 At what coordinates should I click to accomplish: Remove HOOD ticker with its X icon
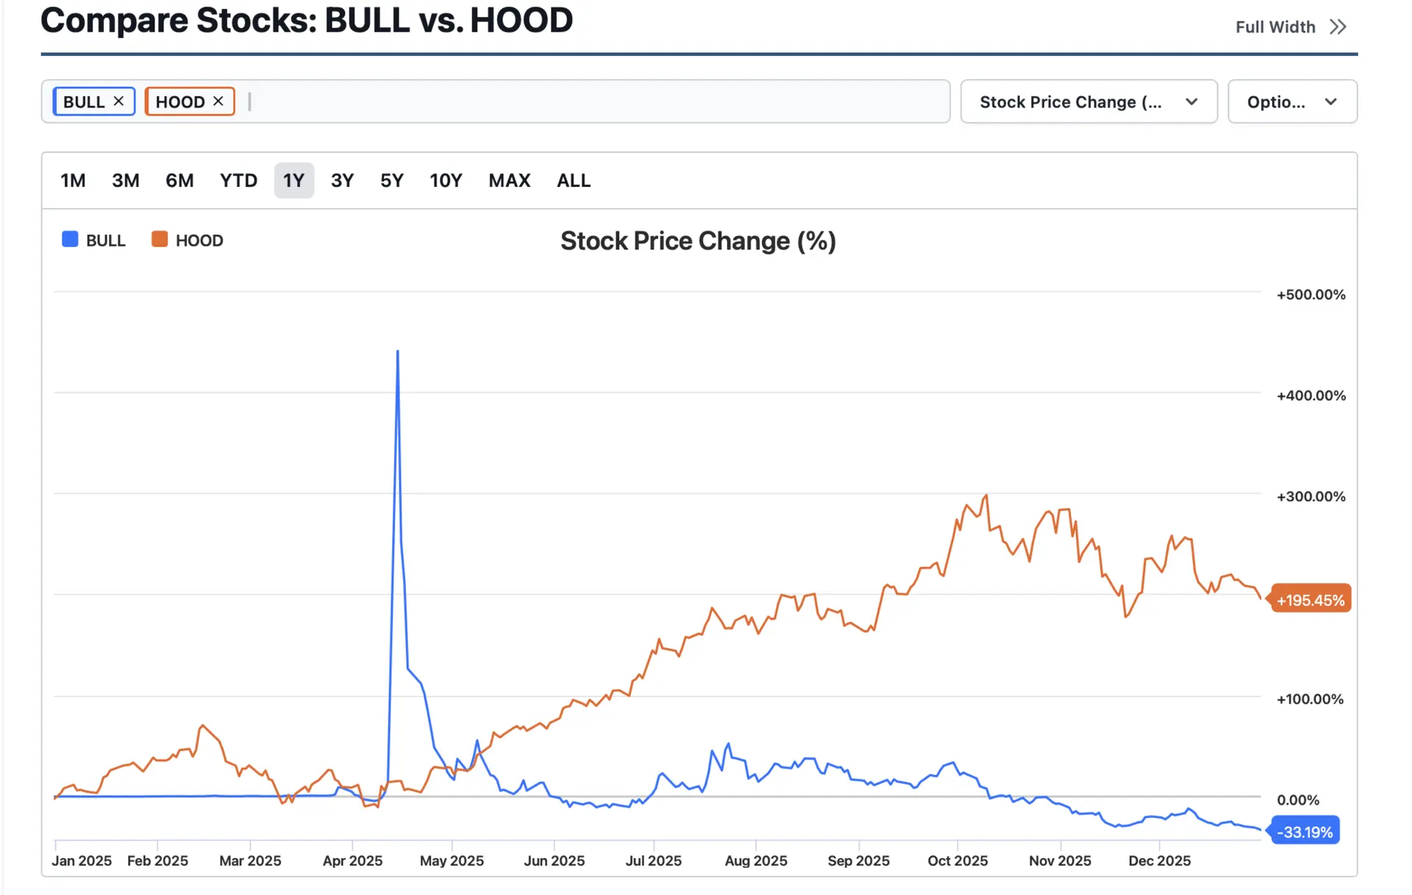[218, 101]
